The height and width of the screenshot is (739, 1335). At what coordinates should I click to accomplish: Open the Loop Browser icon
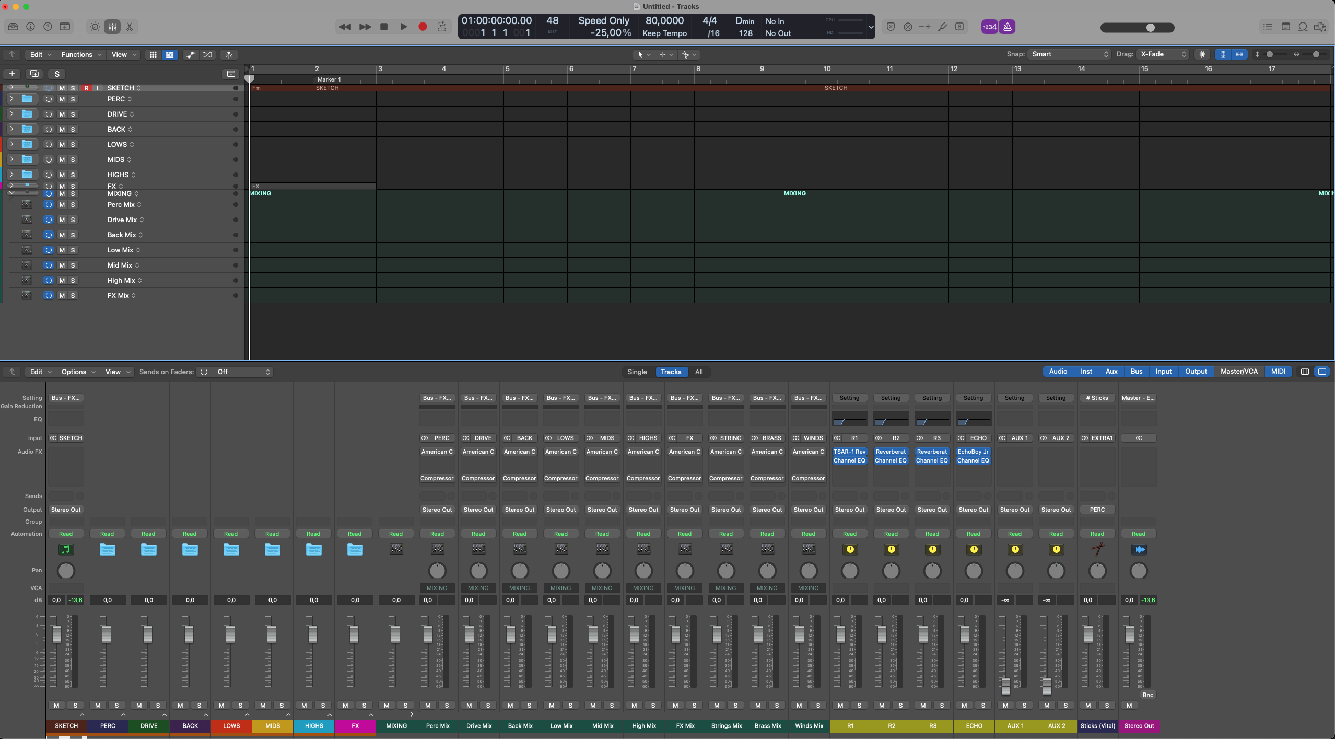click(1303, 27)
